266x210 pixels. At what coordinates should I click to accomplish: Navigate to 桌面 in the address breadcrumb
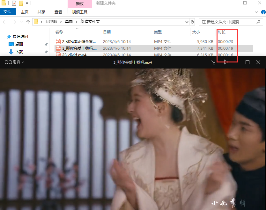[69, 22]
